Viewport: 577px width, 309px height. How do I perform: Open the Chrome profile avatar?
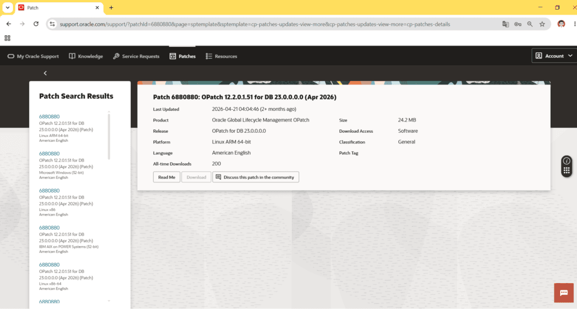[561, 24]
